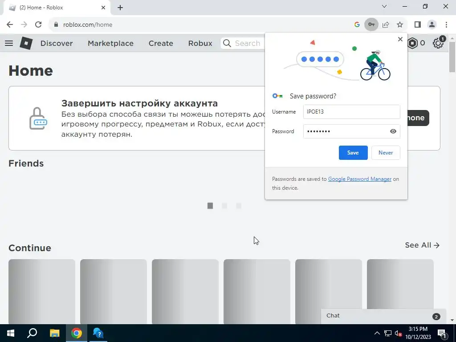Open the Robux balance icon
Image resolution: width=456 pixels, height=342 pixels.
pos(412,43)
